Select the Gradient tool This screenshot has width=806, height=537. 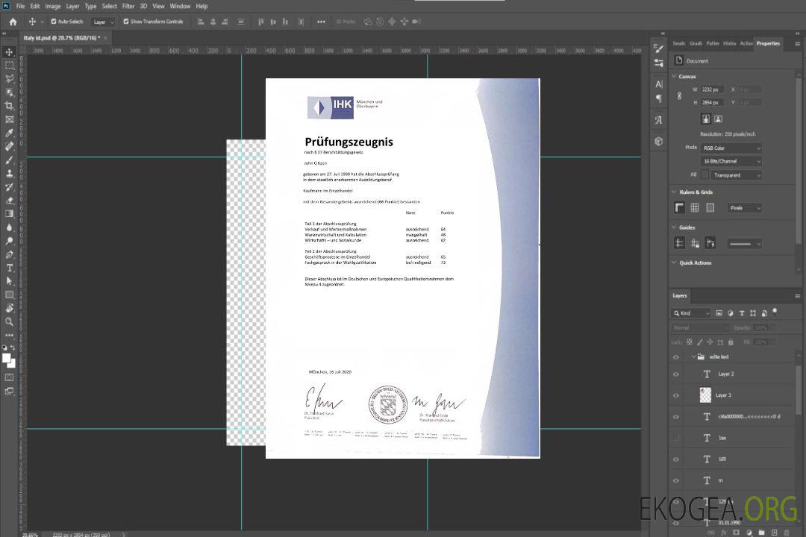[x=9, y=214]
